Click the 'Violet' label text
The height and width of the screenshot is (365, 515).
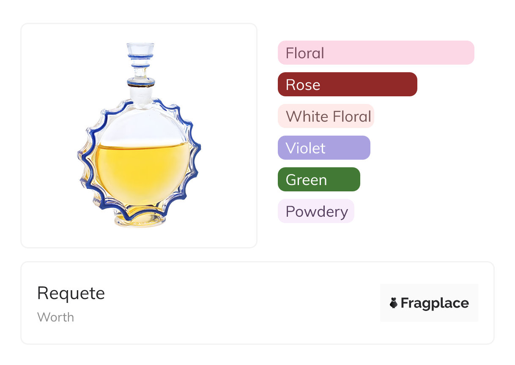tap(305, 148)
